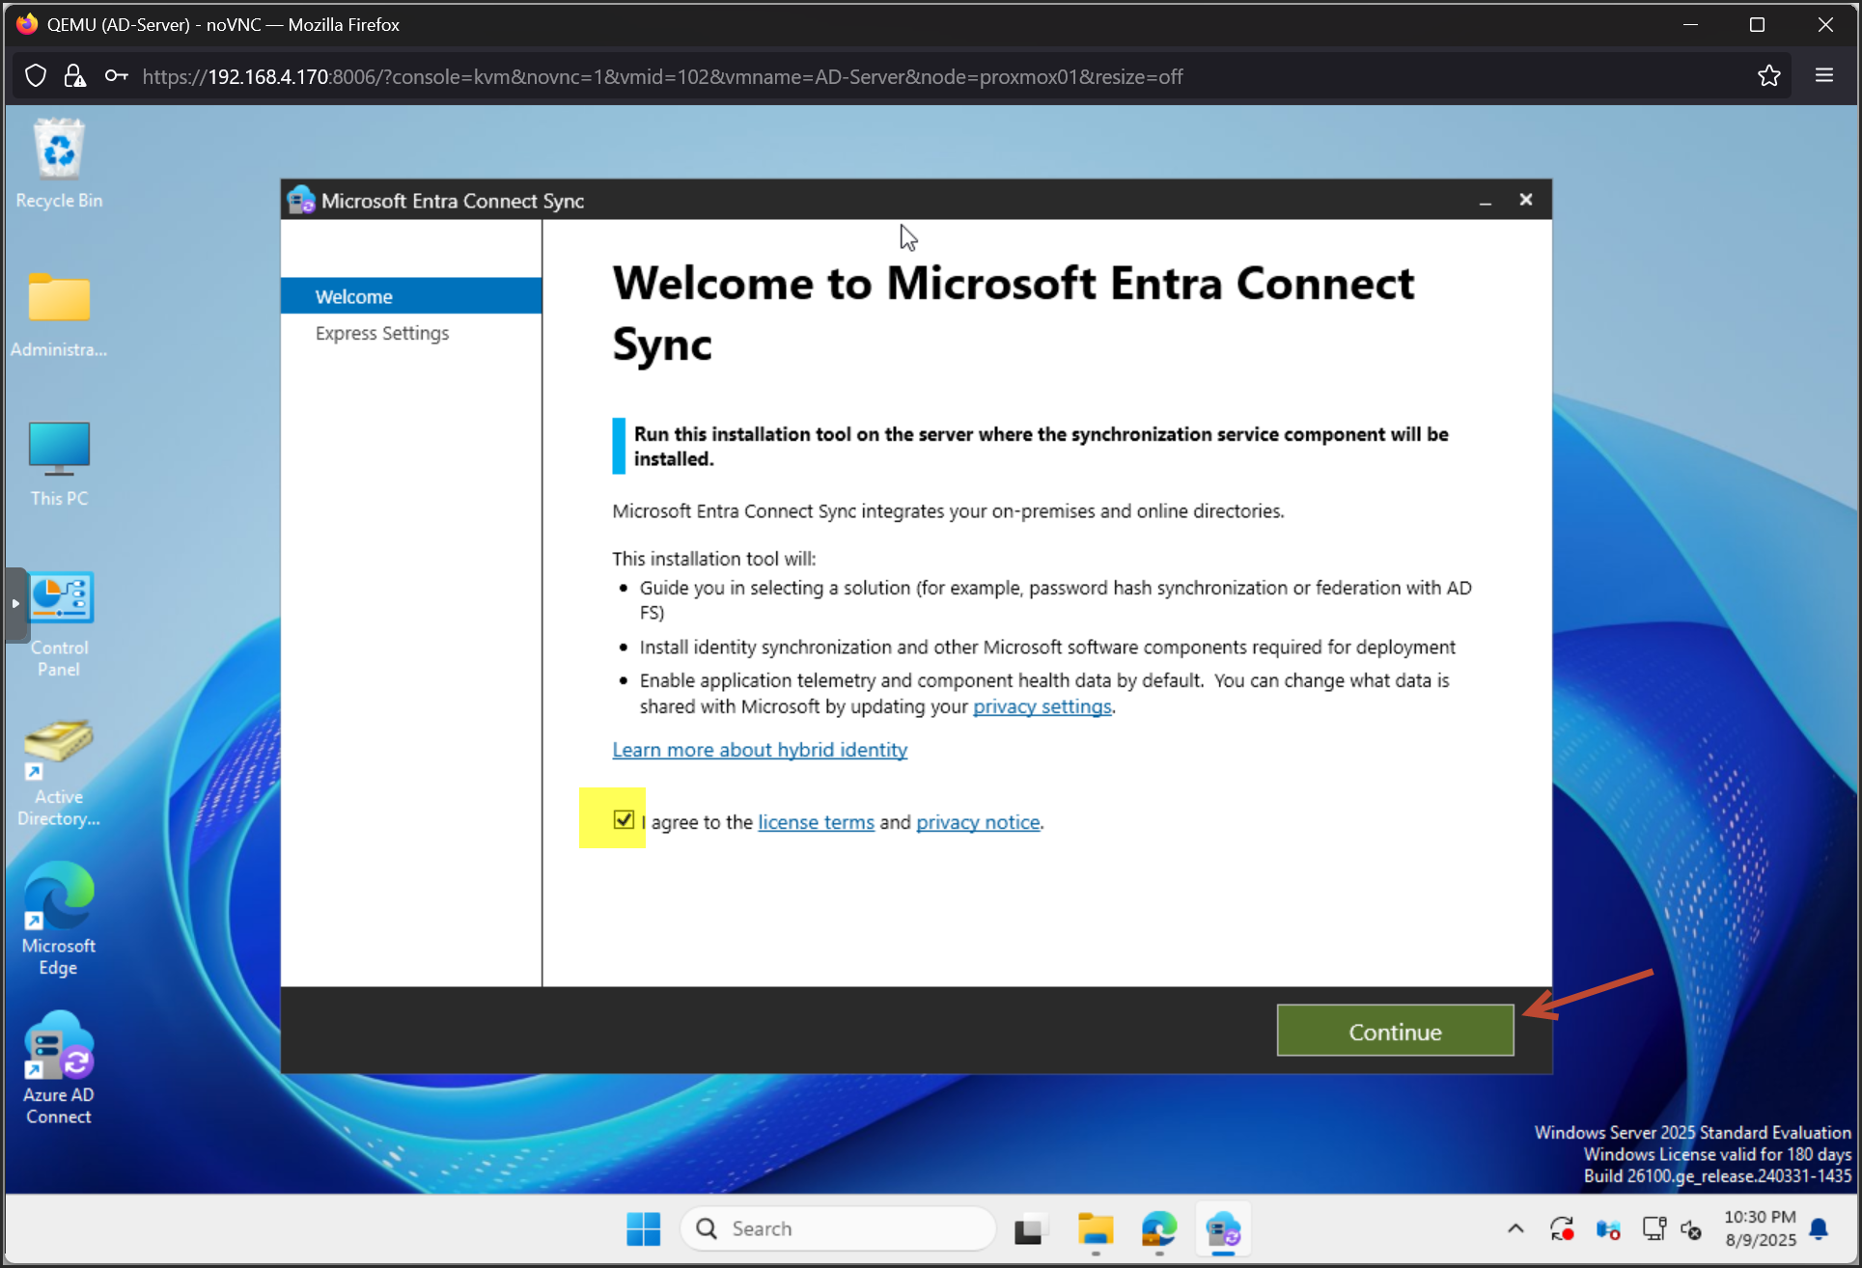This screenshot has width=1862, height=1268.
Task: Open the Learn more about hybrid identity link
Action: pyautogui.click(x=760, y=750)
